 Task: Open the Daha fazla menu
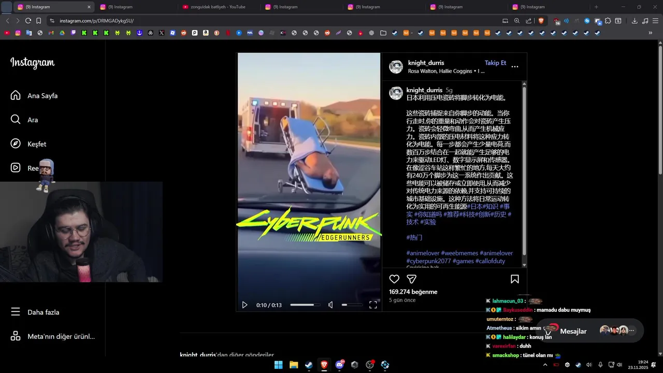[35, 312]
